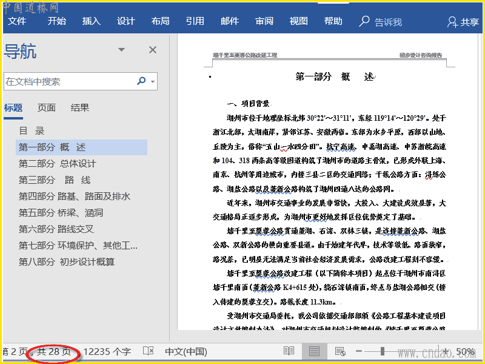Switch to the 页面 navigation tab
This screenshot has width=485, height=364.
point(47,108)
